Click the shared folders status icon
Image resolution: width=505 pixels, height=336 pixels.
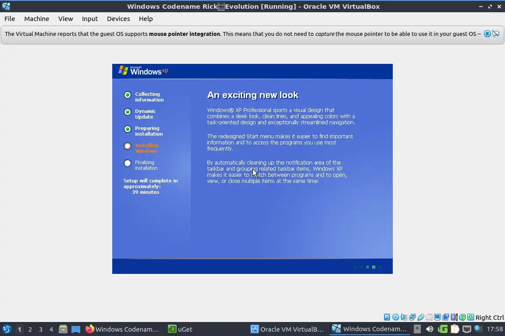[x=429, y=317]
